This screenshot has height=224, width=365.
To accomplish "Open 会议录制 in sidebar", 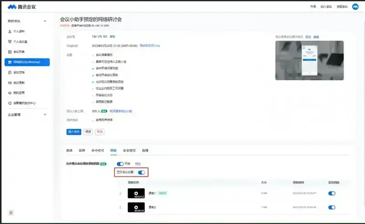I will click(19, 83).
